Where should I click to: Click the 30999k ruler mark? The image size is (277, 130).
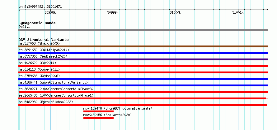pos(113,12)
